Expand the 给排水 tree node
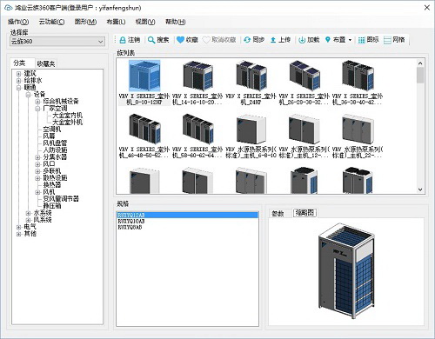This screenshot has height=339, width=435. (x=19, y=81)
